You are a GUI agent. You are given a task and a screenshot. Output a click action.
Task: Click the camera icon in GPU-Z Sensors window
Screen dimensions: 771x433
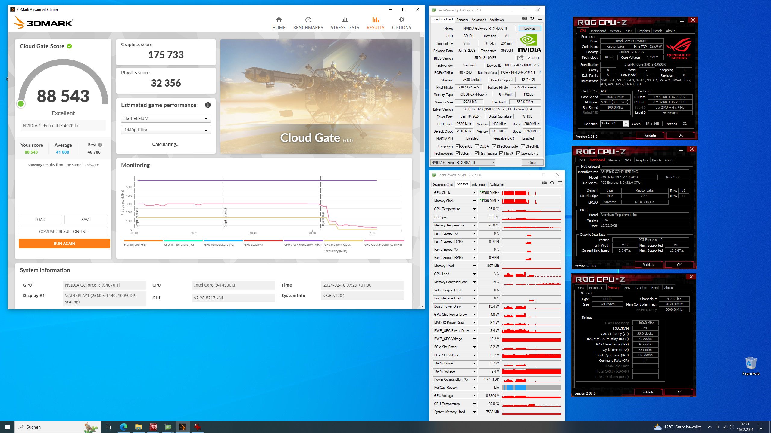(544, 183)
